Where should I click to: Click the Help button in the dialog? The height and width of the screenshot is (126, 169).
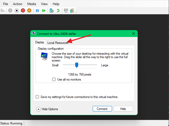[x=123, y=109]
